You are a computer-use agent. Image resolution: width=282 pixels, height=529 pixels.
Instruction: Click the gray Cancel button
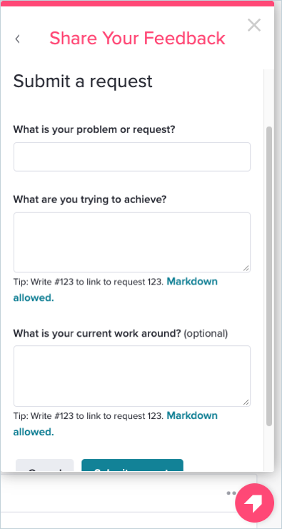pos(44,465)
